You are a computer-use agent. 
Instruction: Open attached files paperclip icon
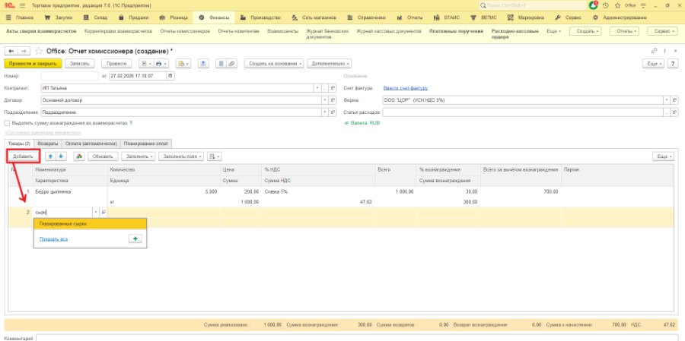click(x=231, y=64)
